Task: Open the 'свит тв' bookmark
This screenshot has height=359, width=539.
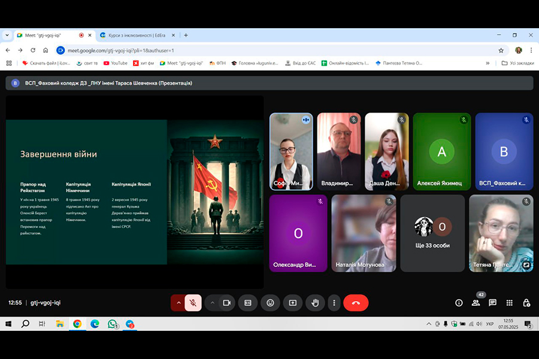Action: 87,63
